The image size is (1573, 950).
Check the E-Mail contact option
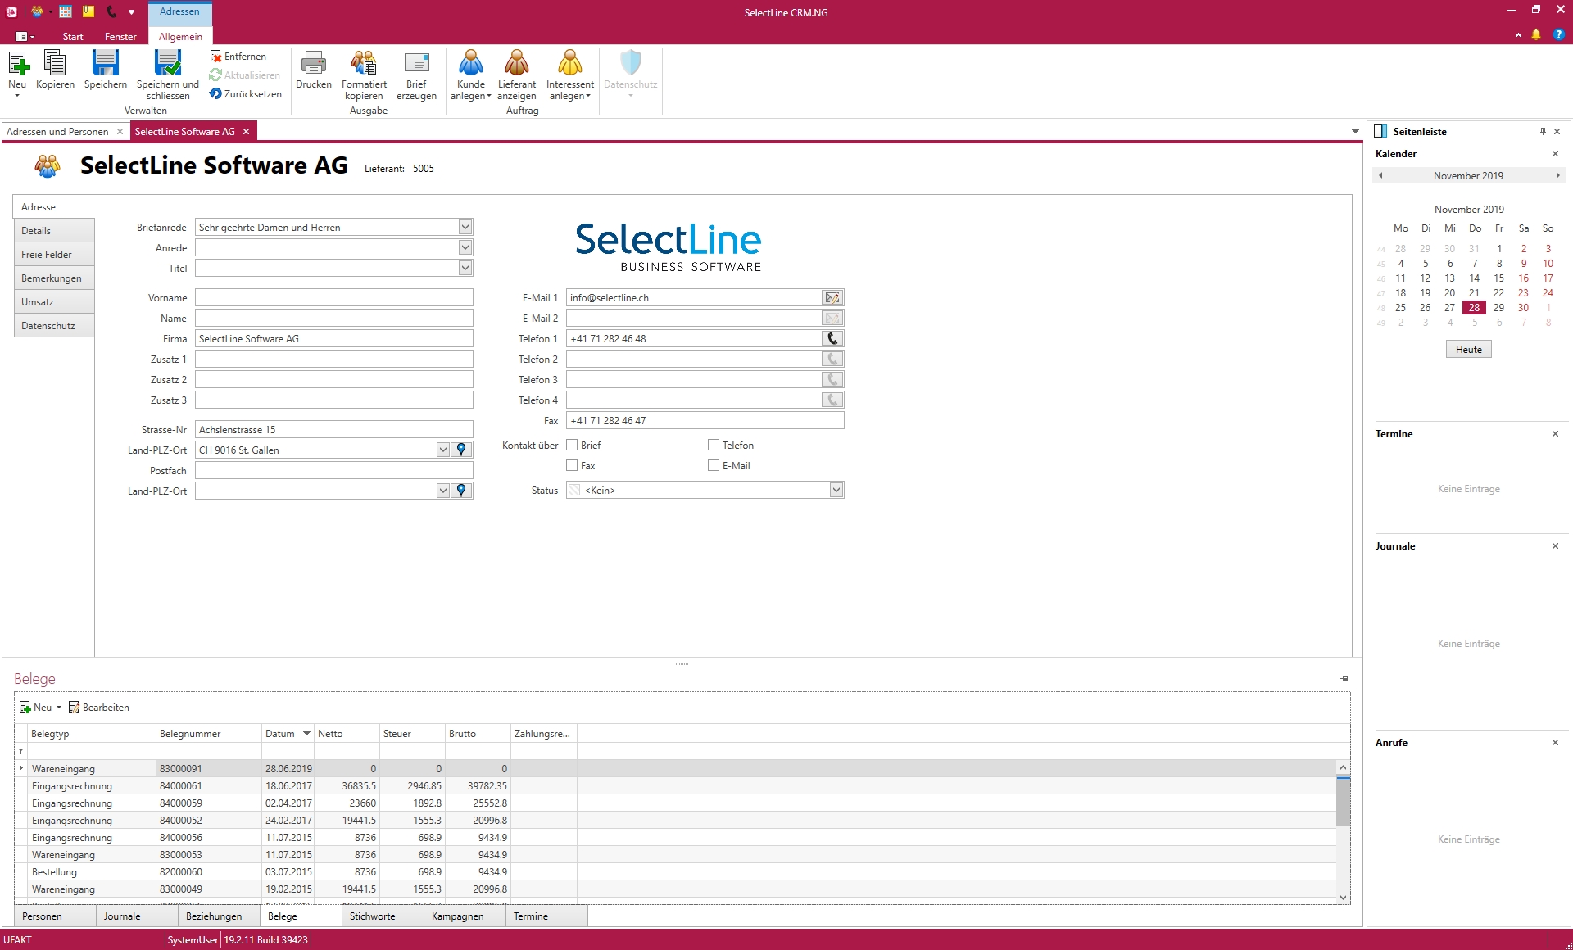714,465
